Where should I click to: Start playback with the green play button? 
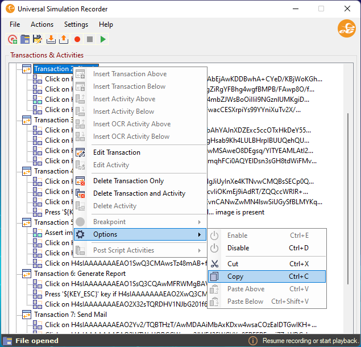point(103,39)
